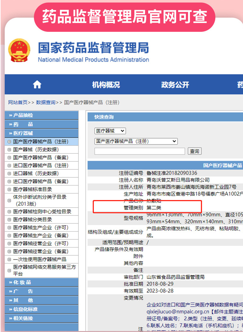Open the 政务公开 menu
Viewport: 243px width, 332px height.
[x=175, y=85]
